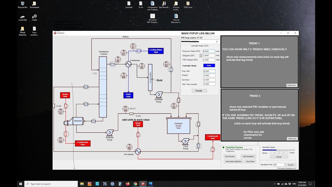
Task: Click Full Screen button for Trend 1
Action: click(292, 85)
